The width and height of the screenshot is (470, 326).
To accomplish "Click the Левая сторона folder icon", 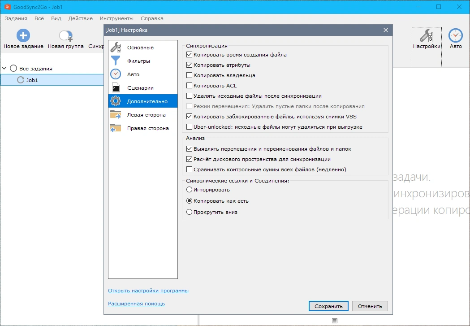I will (116, 114).
